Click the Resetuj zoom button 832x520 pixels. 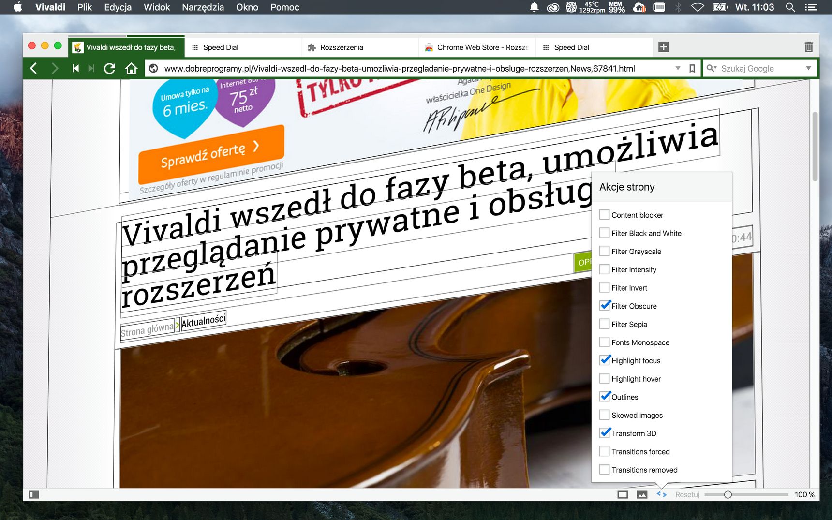(x=687, y=494)
